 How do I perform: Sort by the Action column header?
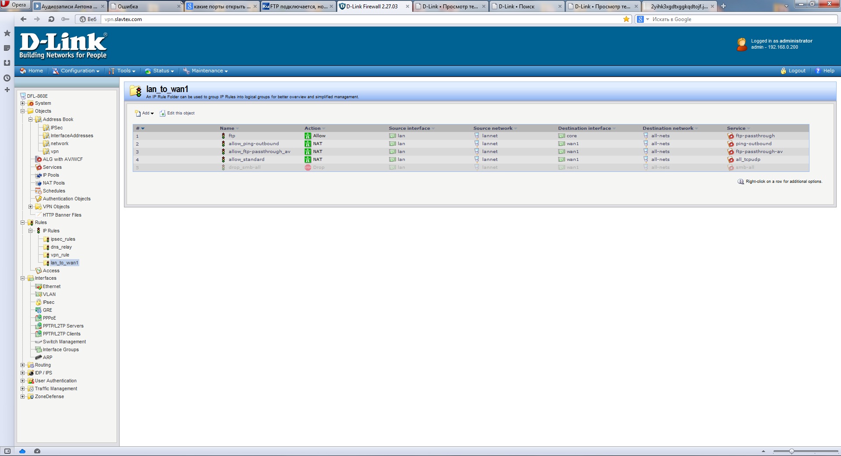[x=314, y=128]
